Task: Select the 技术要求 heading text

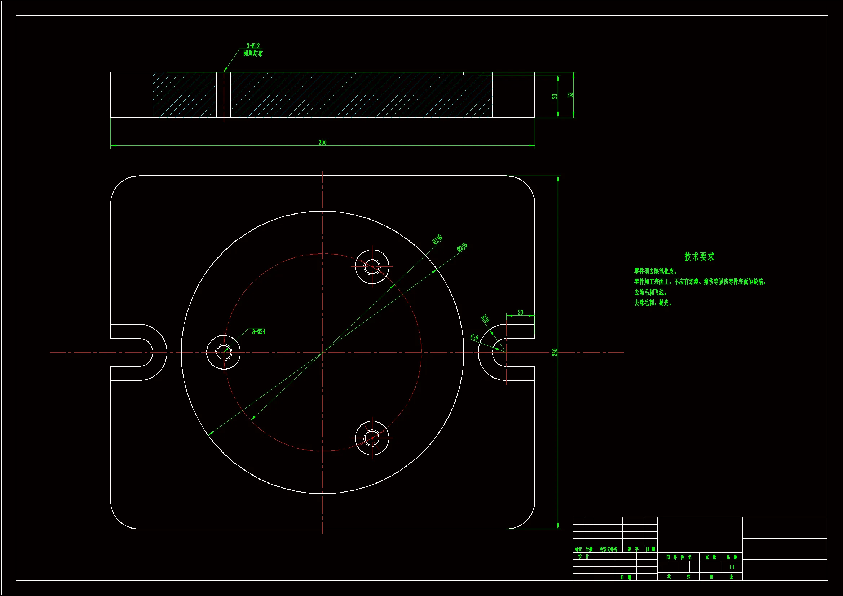Action: tap(699, 257)
